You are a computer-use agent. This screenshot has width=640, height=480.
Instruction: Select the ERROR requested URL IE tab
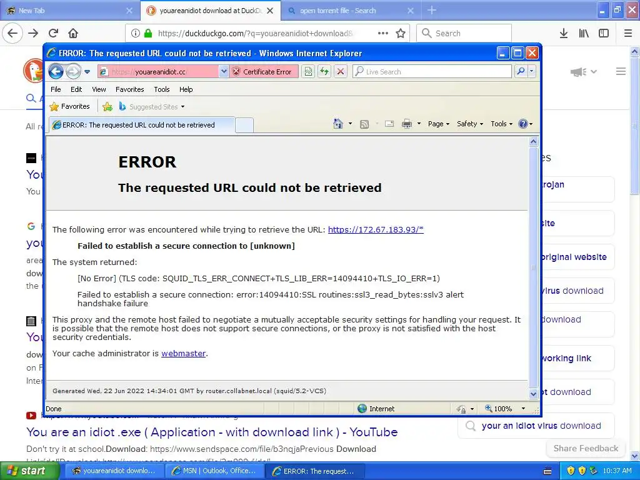pyautogui.click(x=142, y=125)
